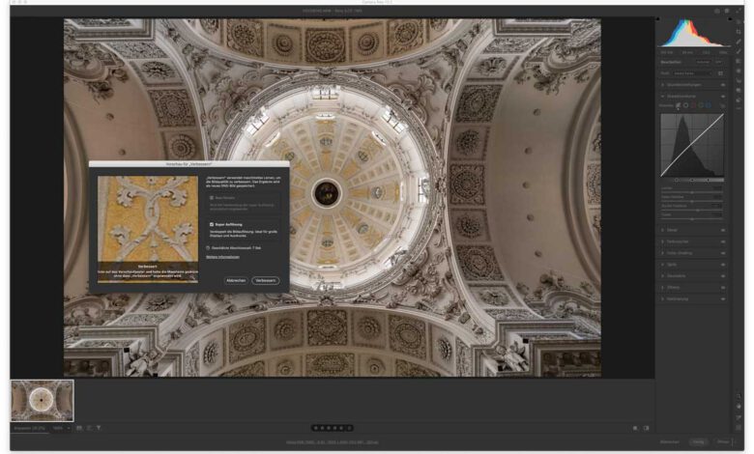Open the zoom level dropdown
The image size is (754, 454).
(x=61, y=428)
